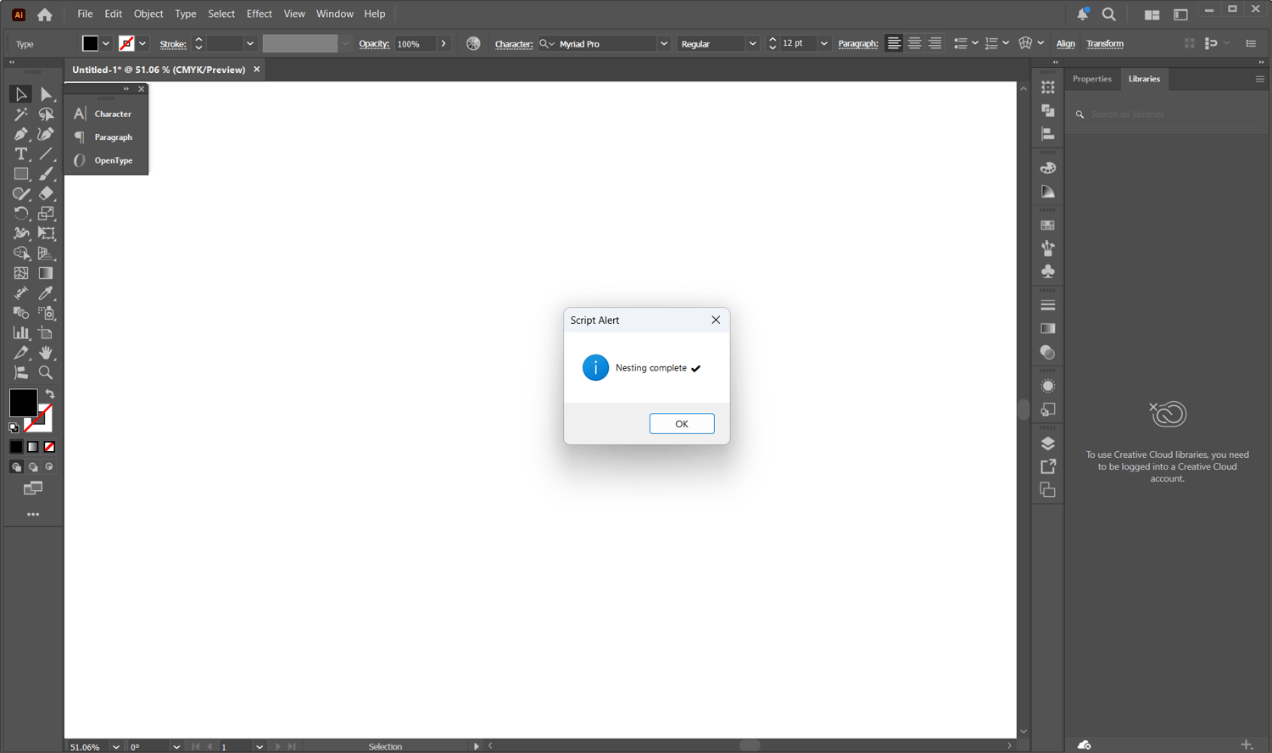This screenshot has height=753, width=1272.
Task: Select the Hand tool
Action: [x=46, y=353]
